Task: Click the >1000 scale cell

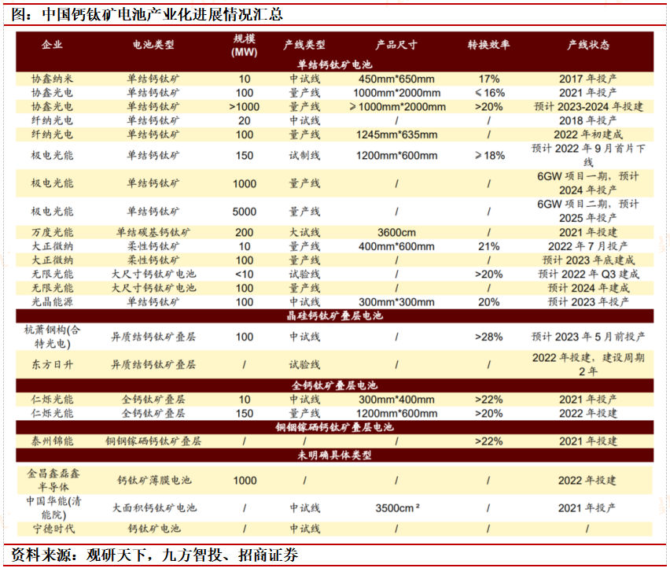Action: point(245,107)
